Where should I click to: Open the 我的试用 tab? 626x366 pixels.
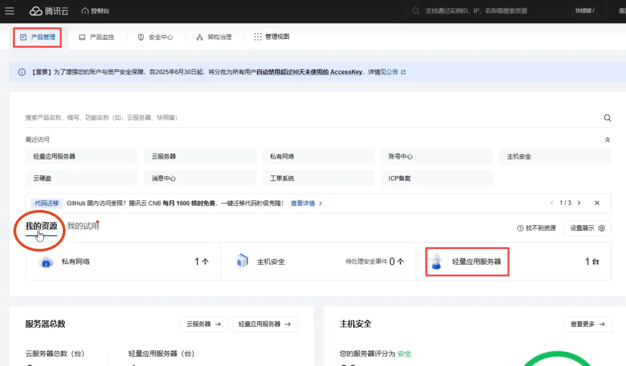point(83,226)
